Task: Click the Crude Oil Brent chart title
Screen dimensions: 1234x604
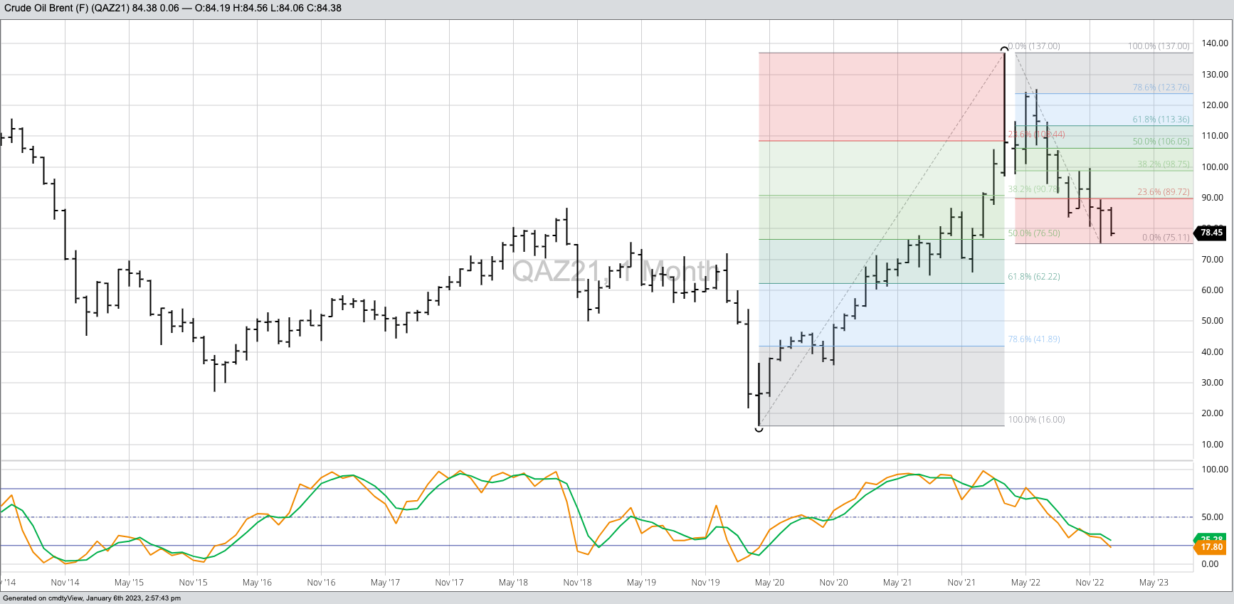Action: coord(171,9)
